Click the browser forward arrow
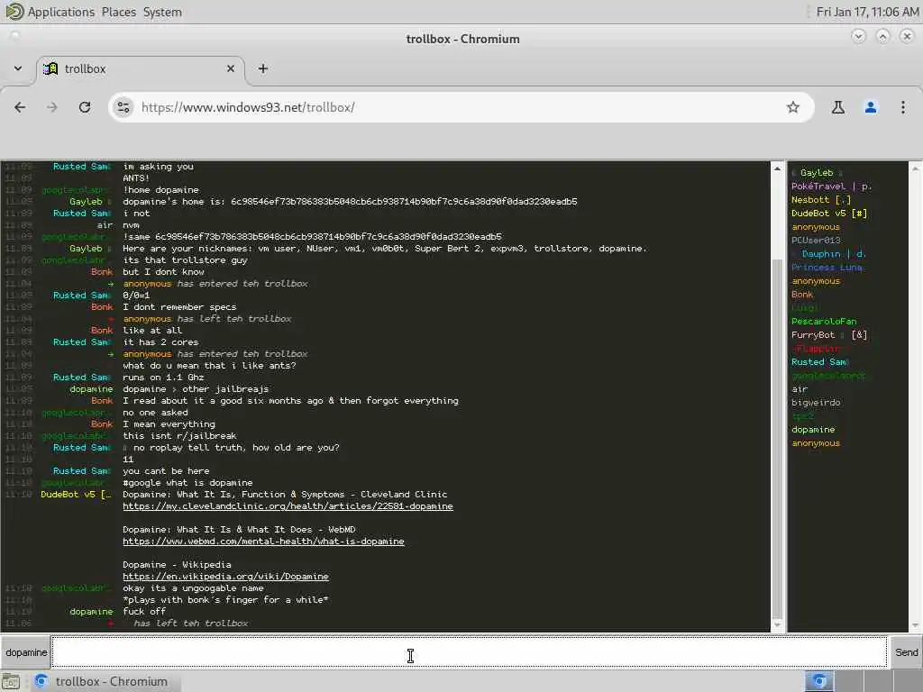Image resolution: width=923 pixels, height=692 pixels. point(52,107)
